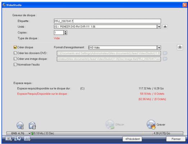Collapse options with double chevron button

pos(180,47)
